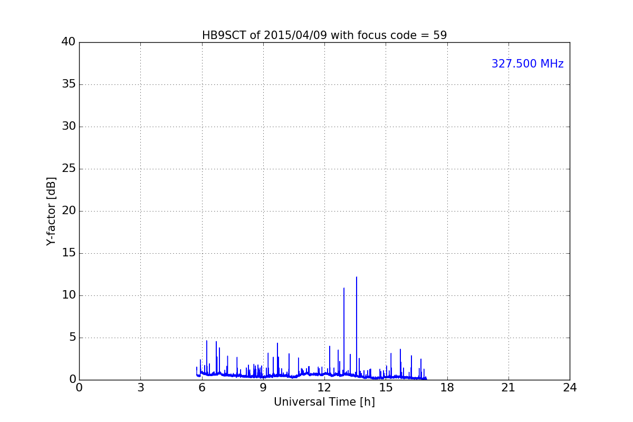Click the y-axis tick label '40'
This screenshot has height=422, width=633.
click(69, 42)
